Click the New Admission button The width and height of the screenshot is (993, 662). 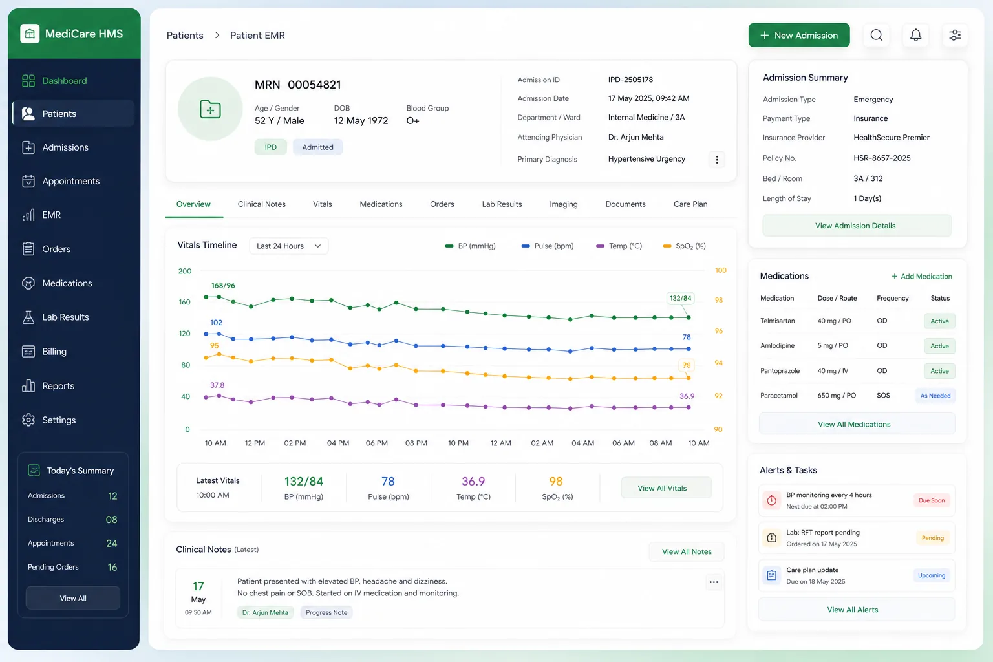point(799,36)
